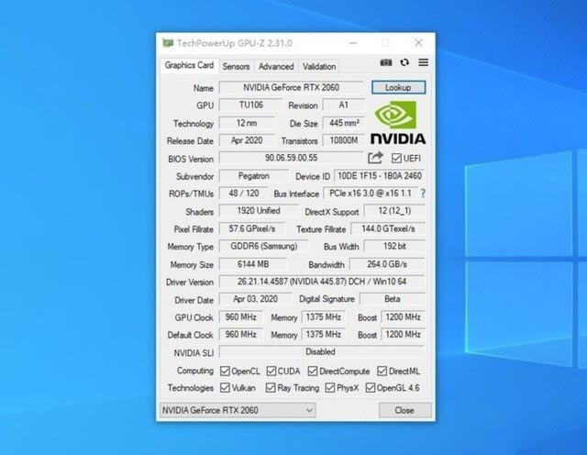587x455 pixels.
Task: Toggle the CUDA checkbox
Action: [271, 372]
